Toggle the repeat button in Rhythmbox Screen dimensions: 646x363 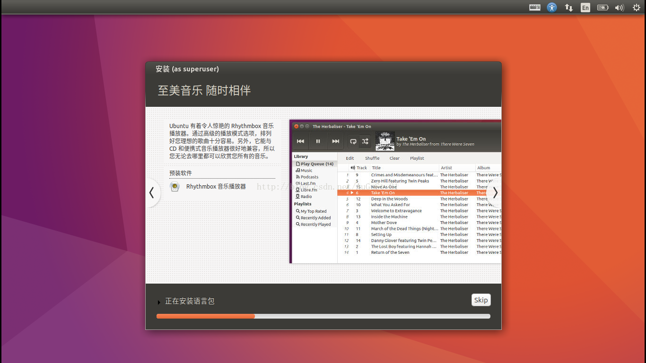pos(353,141)
